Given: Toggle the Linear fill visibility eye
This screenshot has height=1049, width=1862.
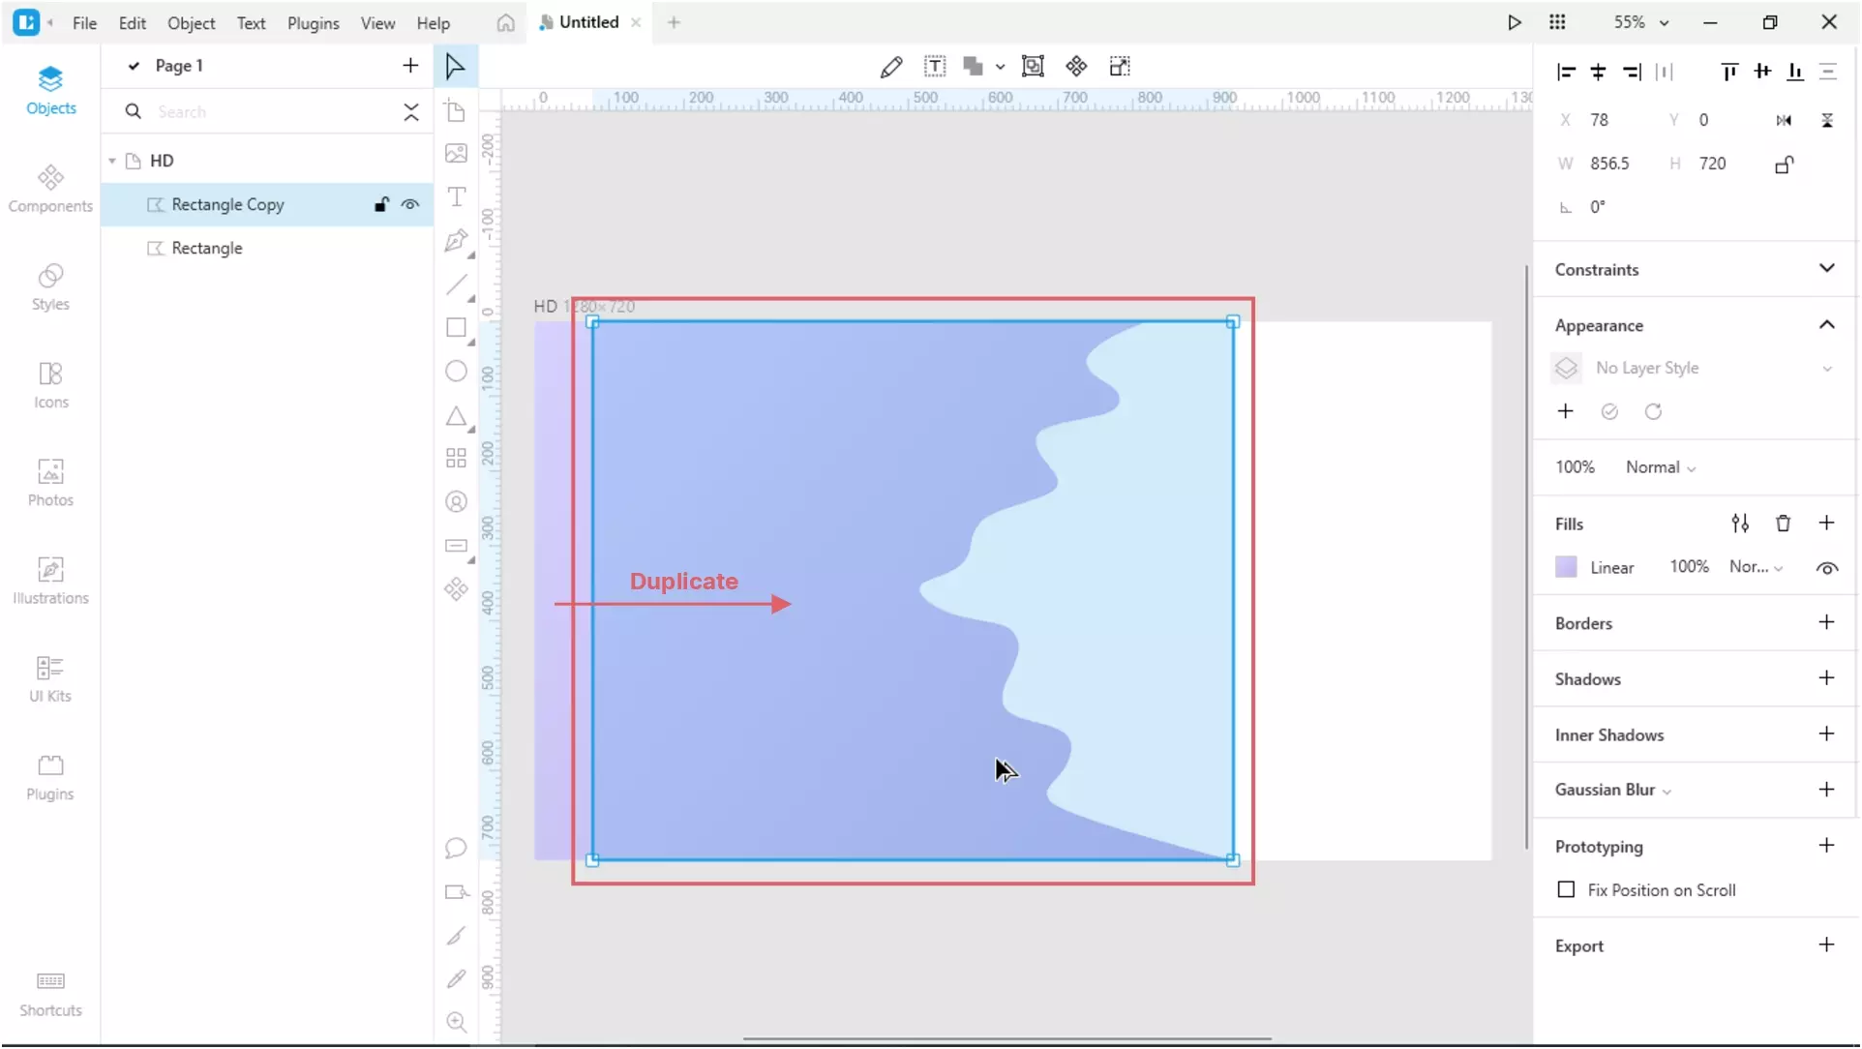Looking at the screenshot, I should pos(1827,569).
